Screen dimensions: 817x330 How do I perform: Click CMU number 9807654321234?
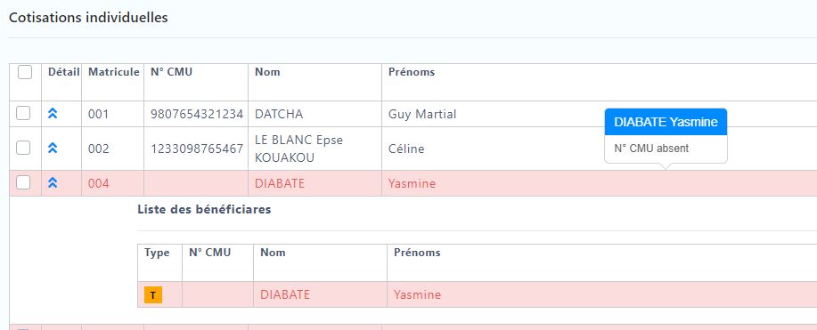197,114
